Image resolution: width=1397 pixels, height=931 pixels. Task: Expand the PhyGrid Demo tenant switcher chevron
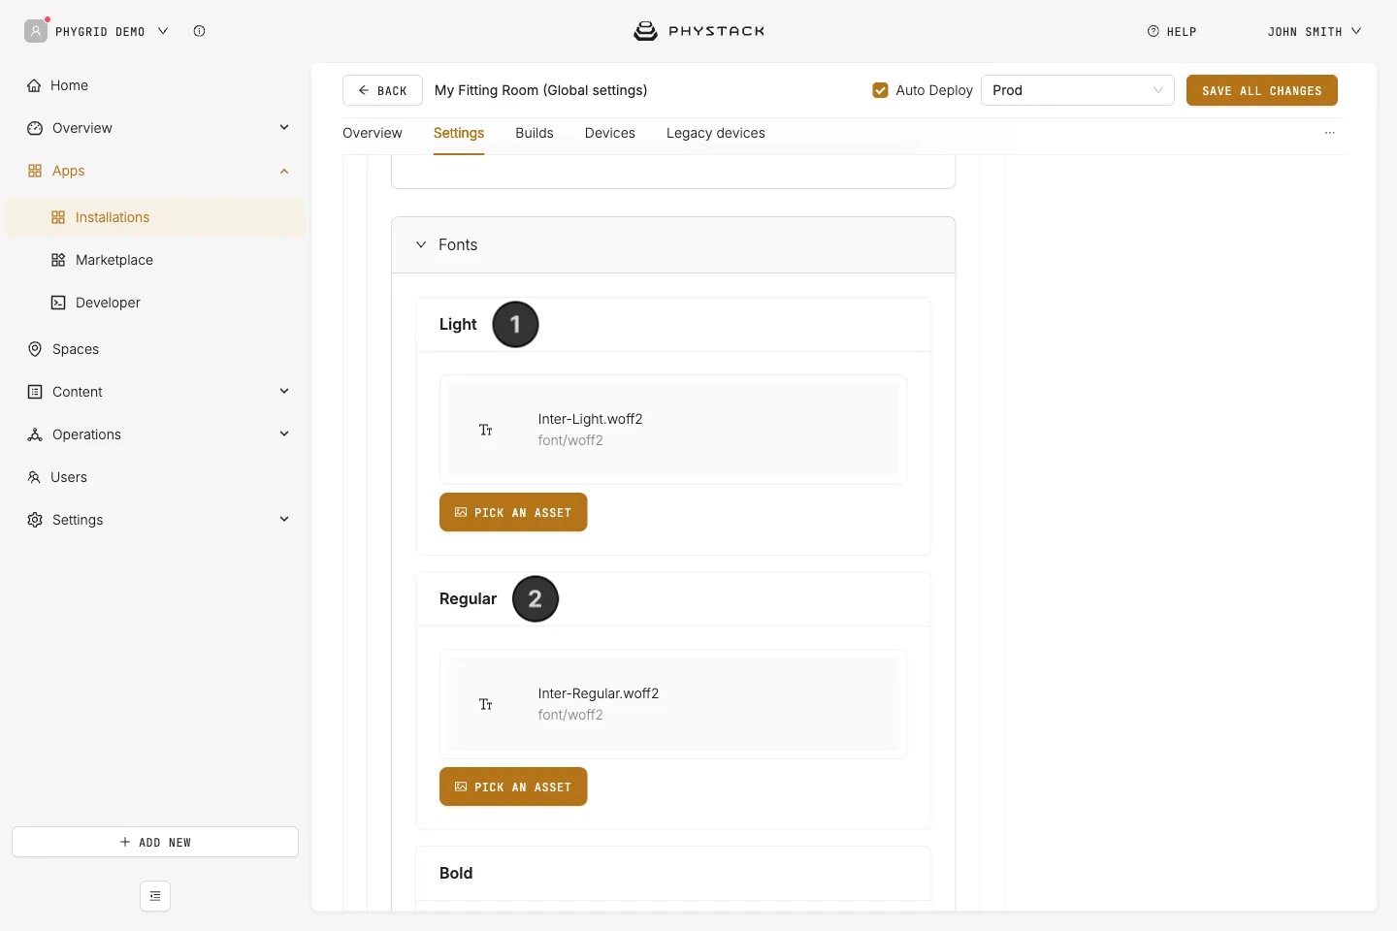[163, 31]
